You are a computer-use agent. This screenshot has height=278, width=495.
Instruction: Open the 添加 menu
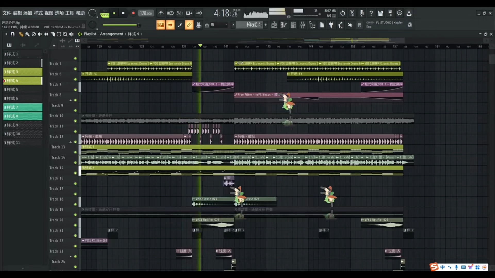(28, 13)
